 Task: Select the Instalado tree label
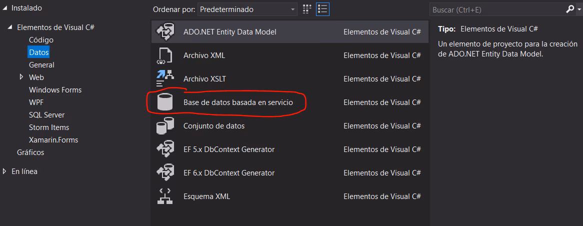(x=27, y=8)
